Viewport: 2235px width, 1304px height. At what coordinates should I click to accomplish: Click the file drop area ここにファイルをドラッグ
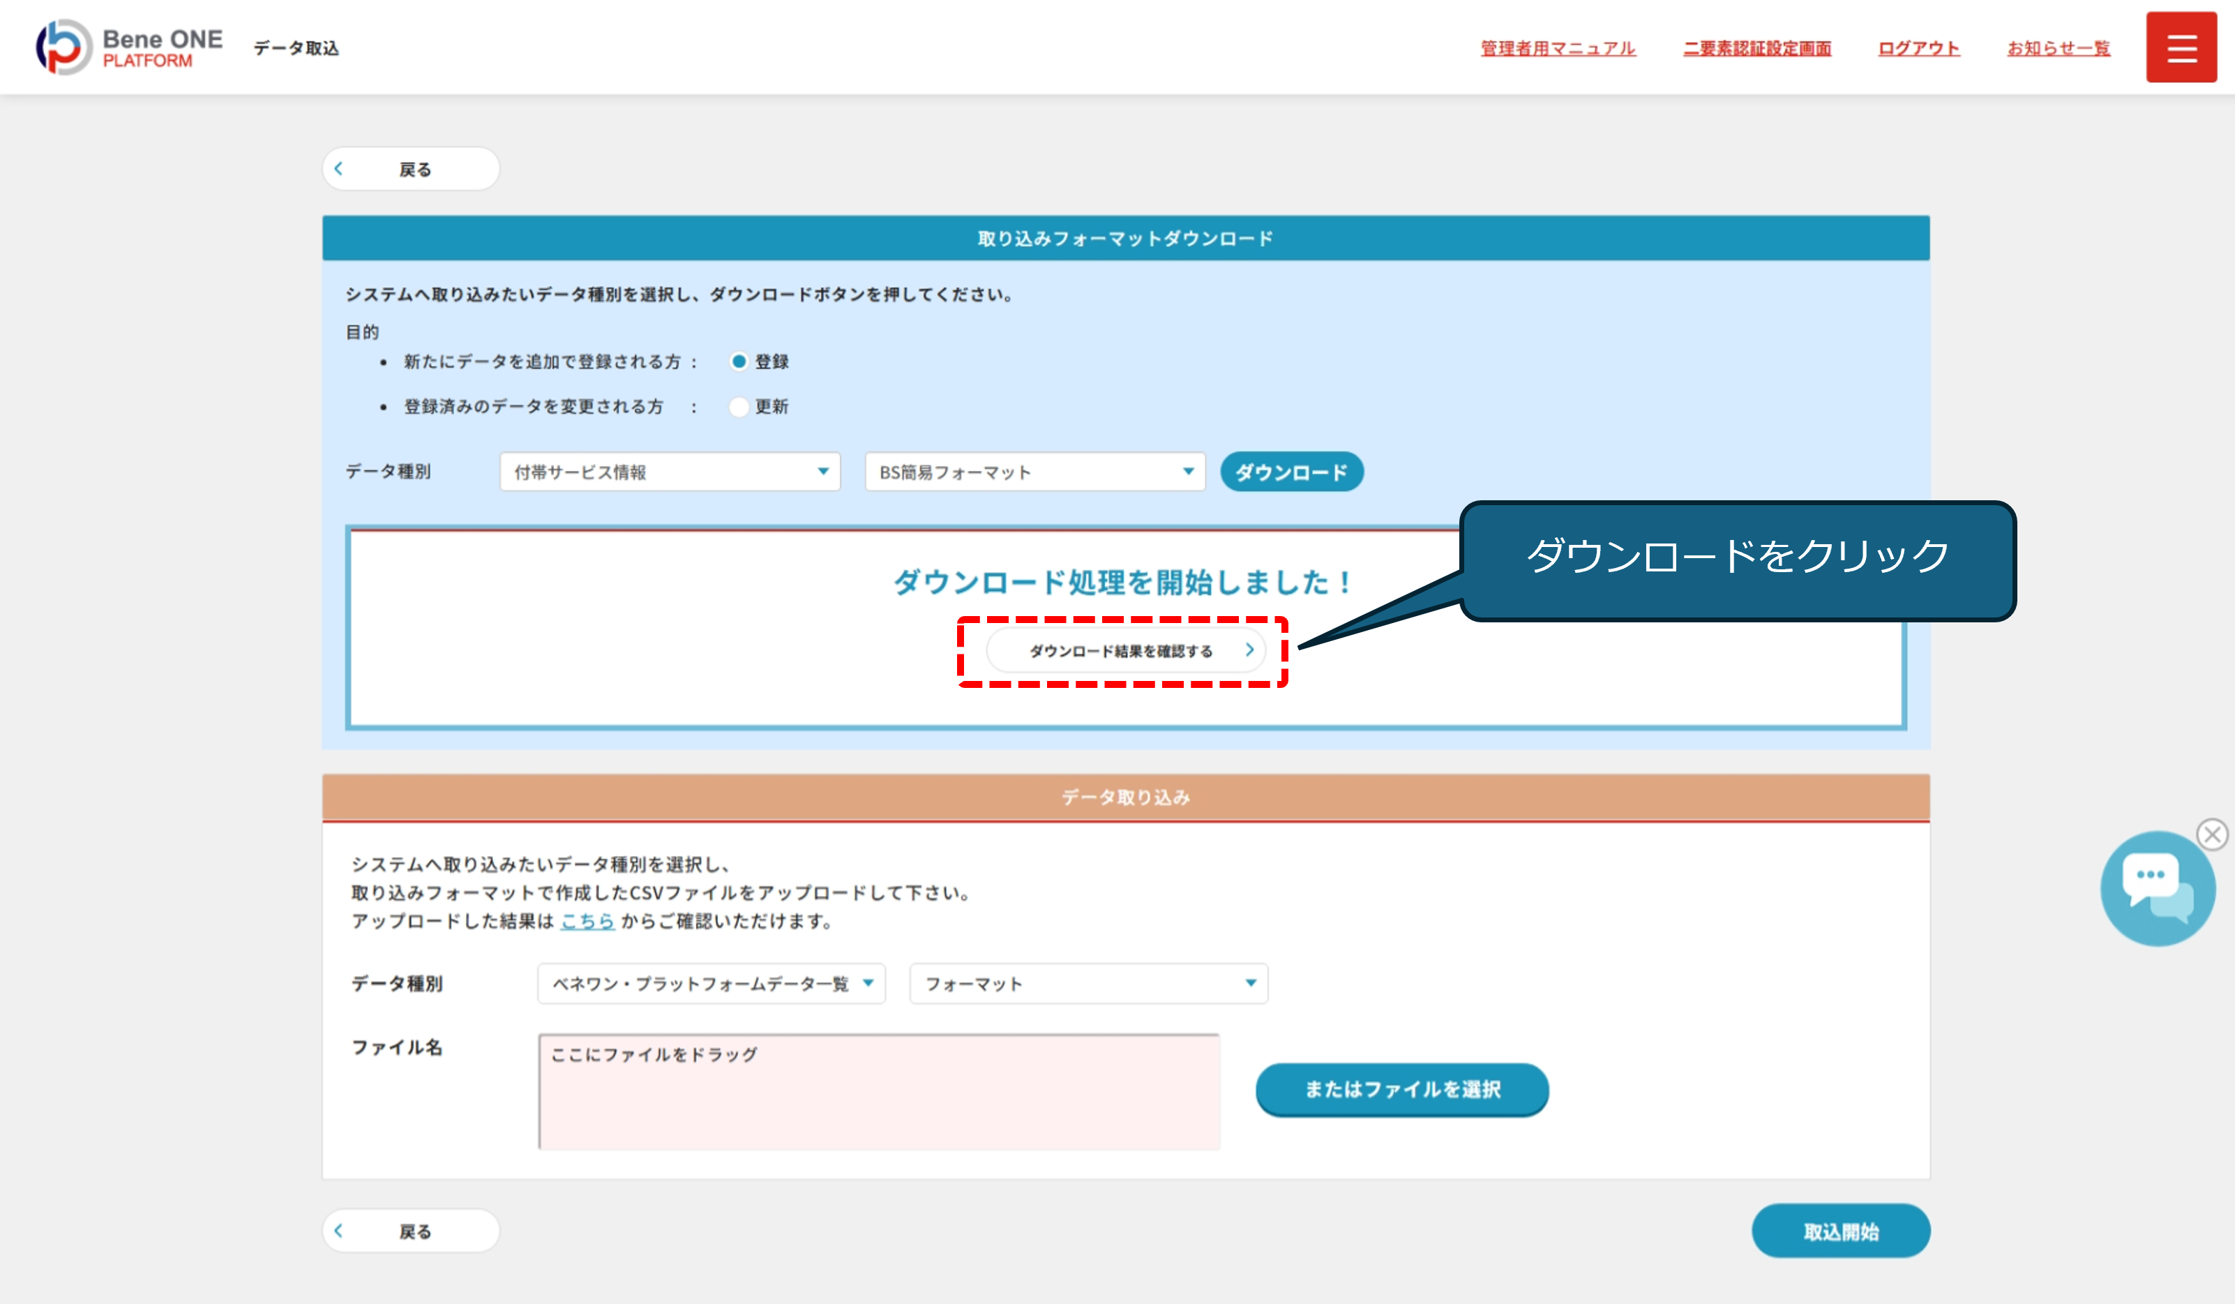coord(879,1091)
